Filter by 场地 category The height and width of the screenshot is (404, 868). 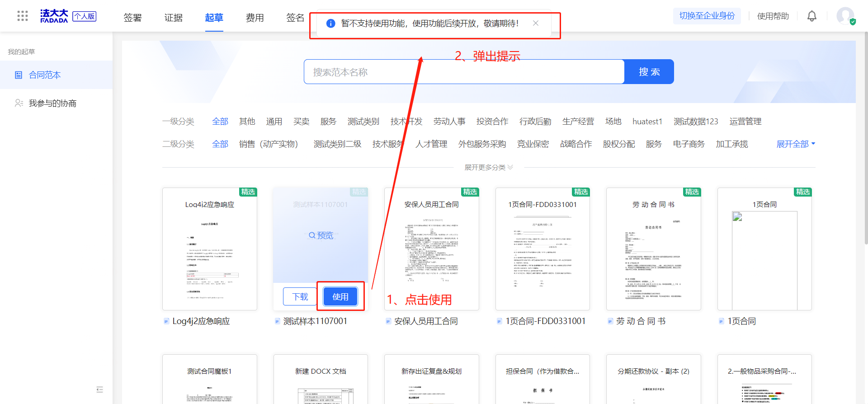coord(613,122)
